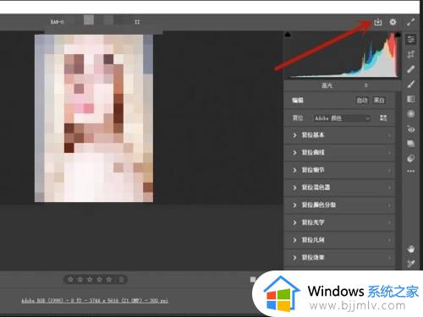This screenshot has width=423, height=317.
Task: Browse profiles grid icon
Action: pos(383,118)
